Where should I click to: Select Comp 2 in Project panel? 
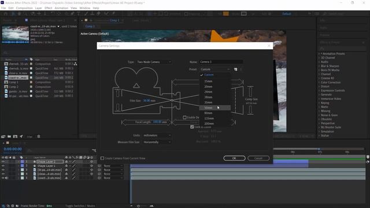tap(13, 87)
